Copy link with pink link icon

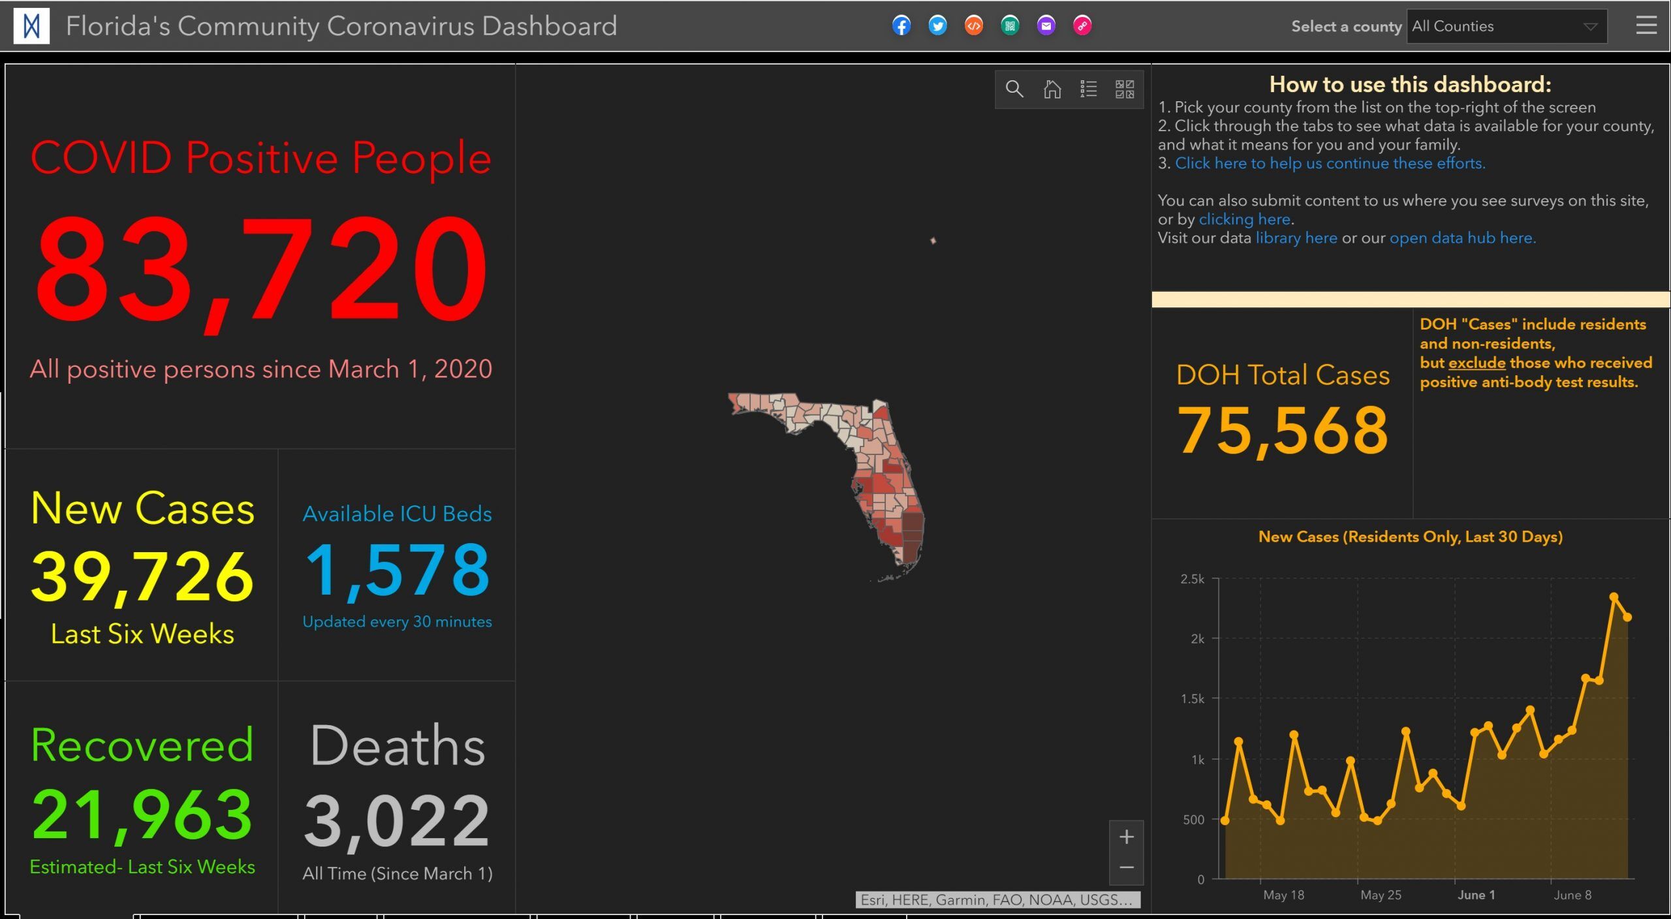click(x=1083, y=26)
